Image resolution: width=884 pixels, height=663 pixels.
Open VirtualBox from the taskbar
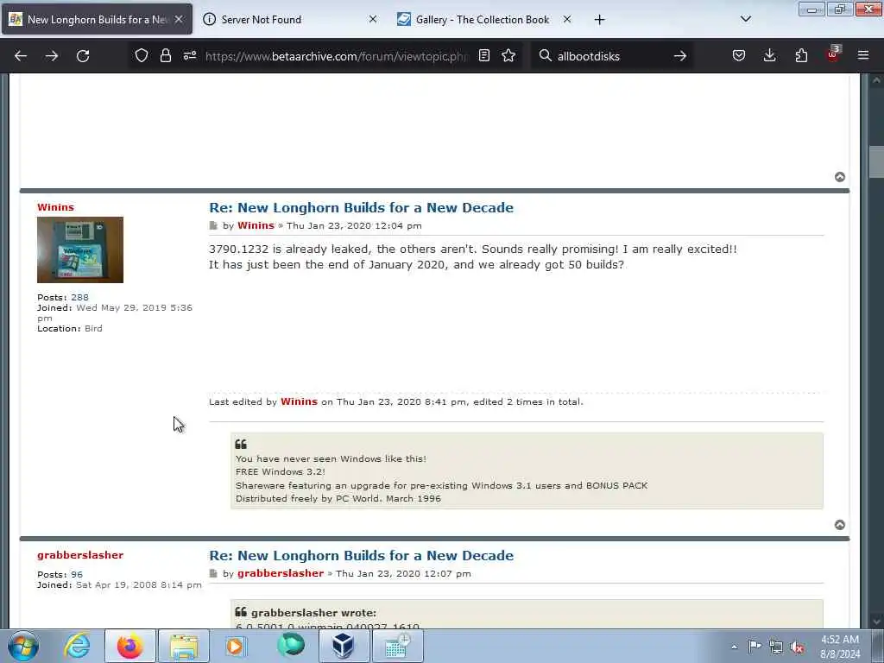tap(343, 646)
